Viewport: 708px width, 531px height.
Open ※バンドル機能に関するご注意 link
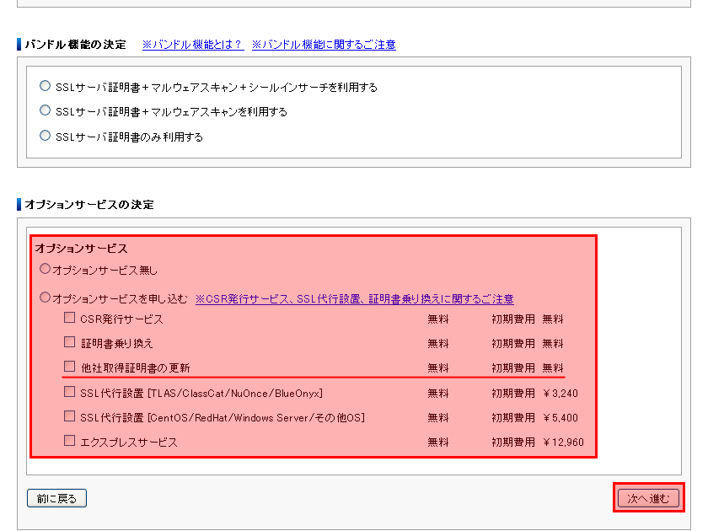point(324,44)
